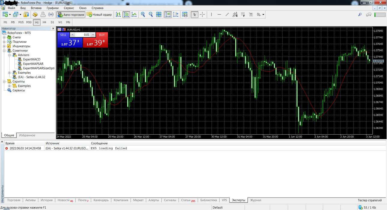The width and height of the screenshot is (387, 210).
Task: Click the SELL button on chart
Action: (x=63, y=35)
